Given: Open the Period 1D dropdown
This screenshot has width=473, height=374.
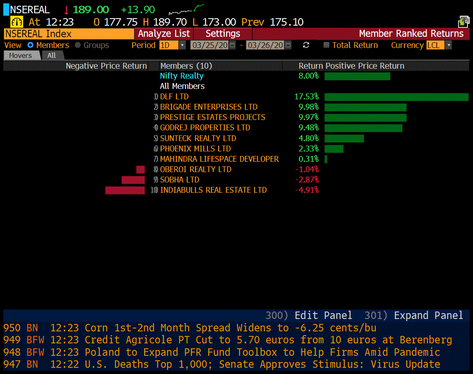Looking at the screenshot, I should (182, 45).
